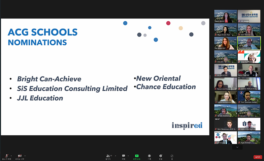
Task: Select Fay Mackman's video thumbnail
Action: click(x=226, y=43)
